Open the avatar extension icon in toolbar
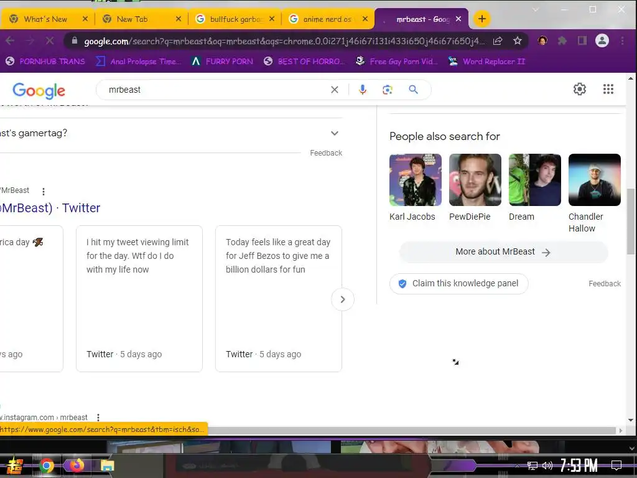Viewport: 637px width, 478px height. [x=542, y=40]
